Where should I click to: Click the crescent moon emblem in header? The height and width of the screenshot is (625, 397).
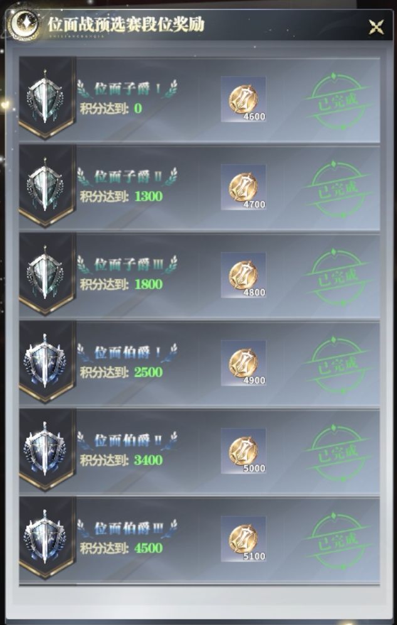(x=24, y=24)
